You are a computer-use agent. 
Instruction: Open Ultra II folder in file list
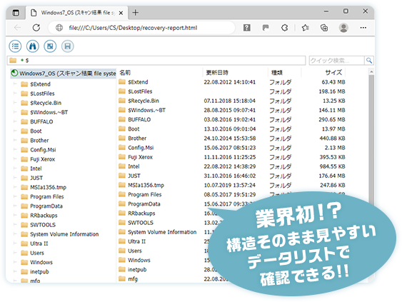(x=136, y=241)
